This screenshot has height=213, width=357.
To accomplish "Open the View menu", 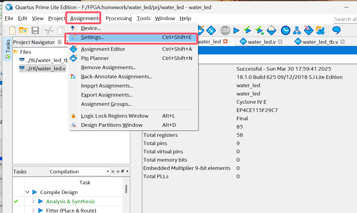I will point(38,18).
